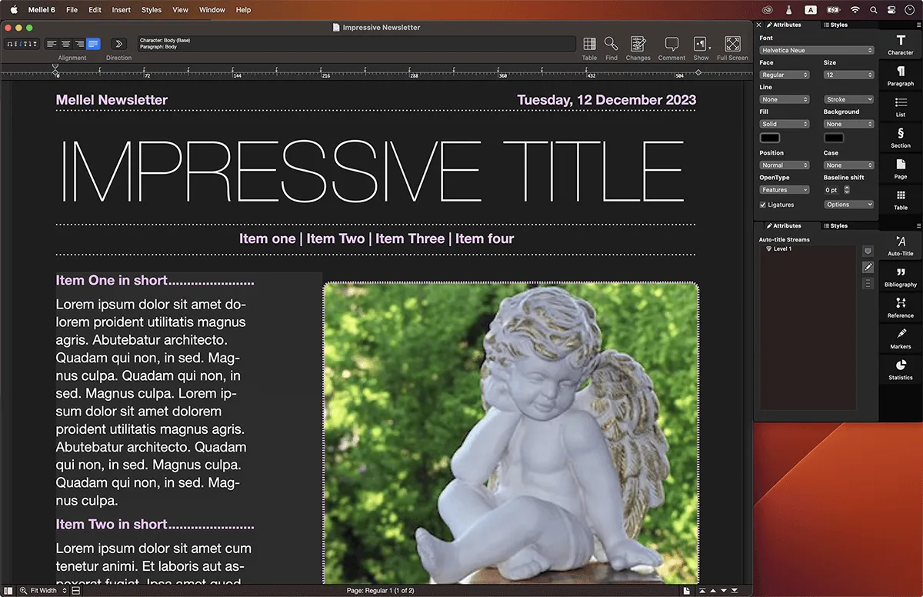
Task: Open the Case dropdown
Action: [848, 165]
